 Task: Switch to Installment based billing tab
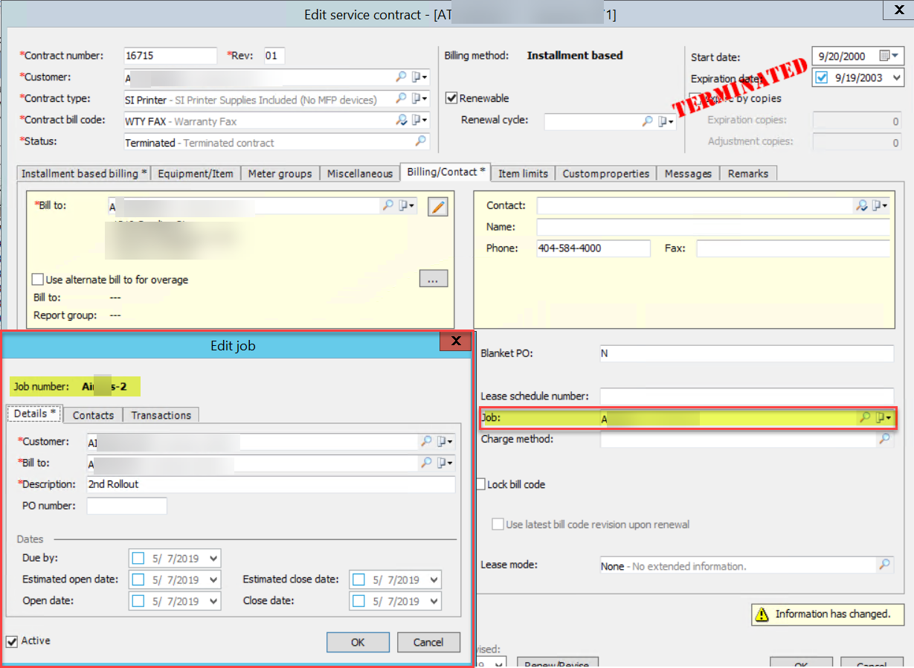tap(84, 173)
